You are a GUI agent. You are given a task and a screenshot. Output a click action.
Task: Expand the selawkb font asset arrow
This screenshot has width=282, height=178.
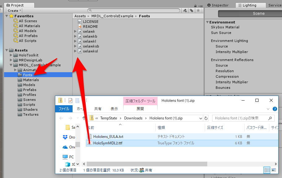pos(75,36)
